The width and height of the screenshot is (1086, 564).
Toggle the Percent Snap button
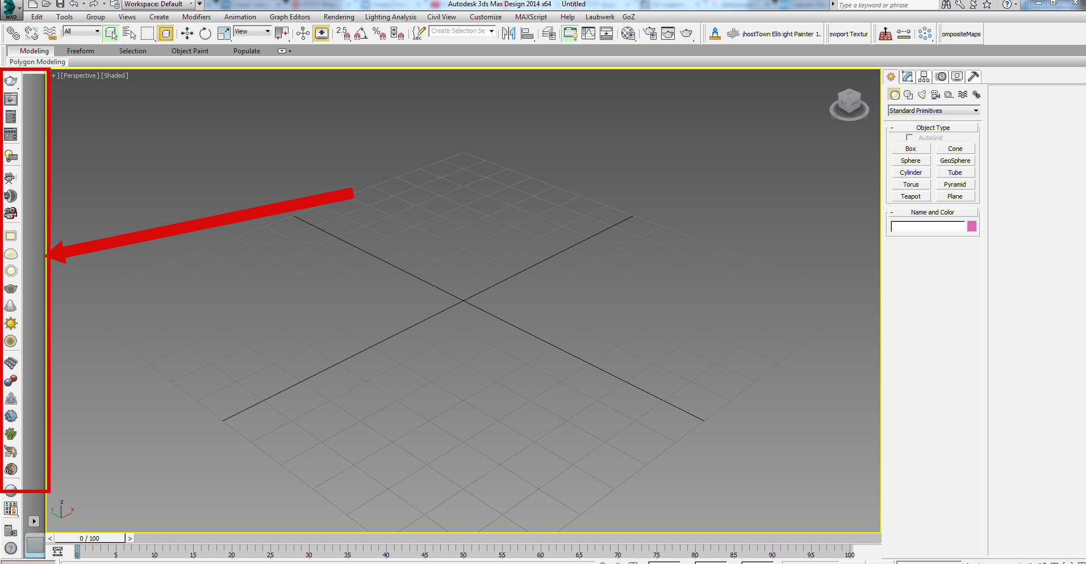tap(379, 33)
